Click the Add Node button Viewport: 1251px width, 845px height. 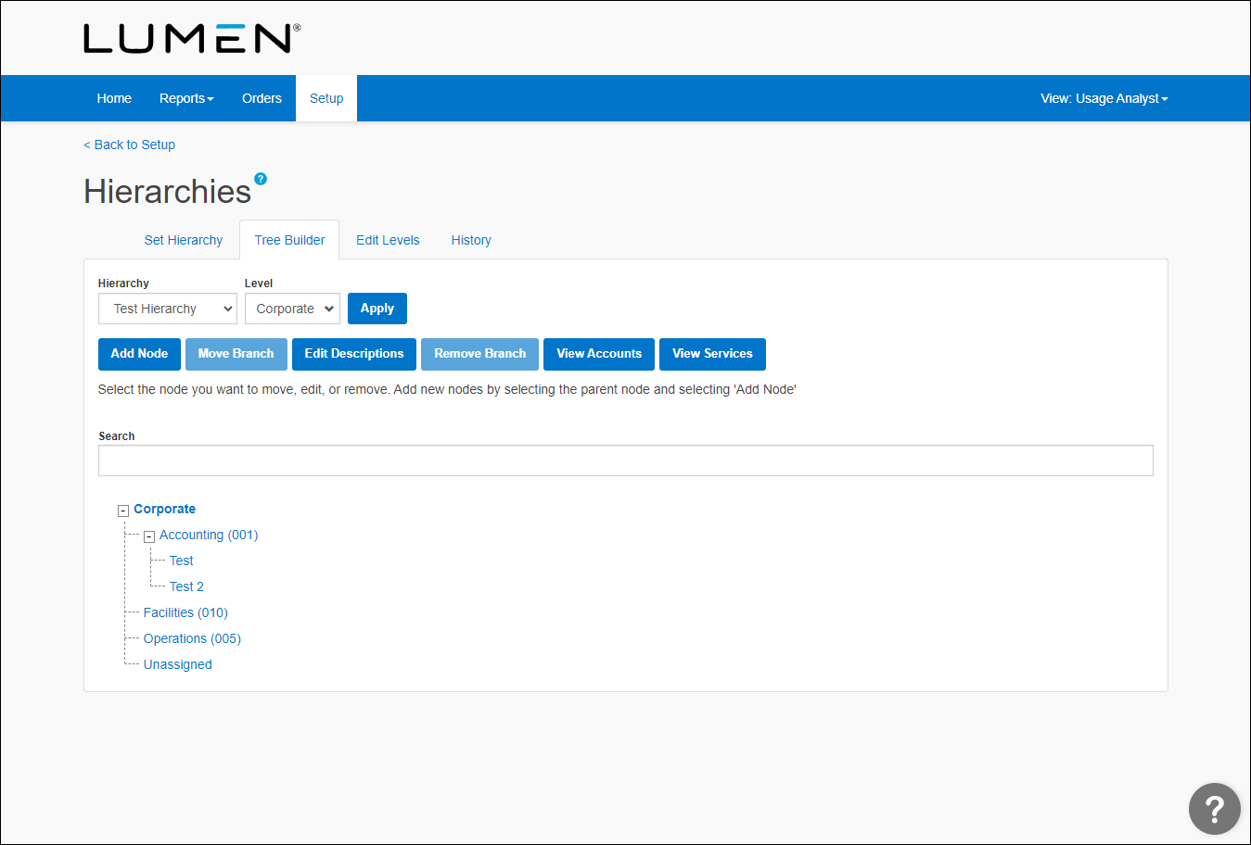(139, 354)
